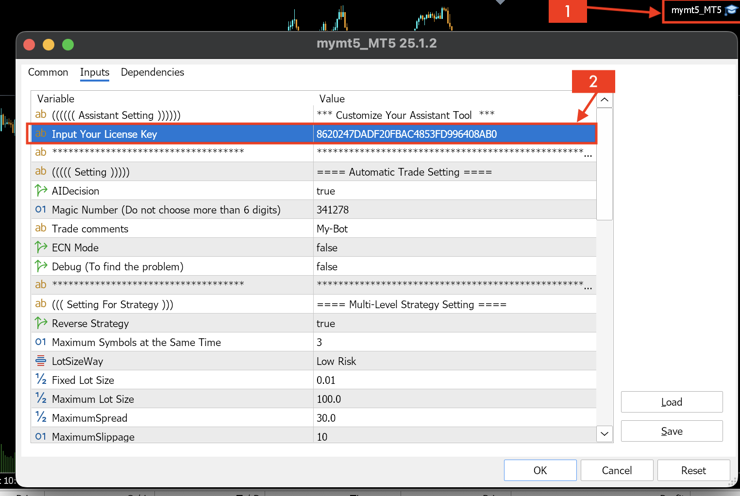Click the vertical scrollbar thumb
The height and width of the screenshot is (496, 740).
(605, 164)
